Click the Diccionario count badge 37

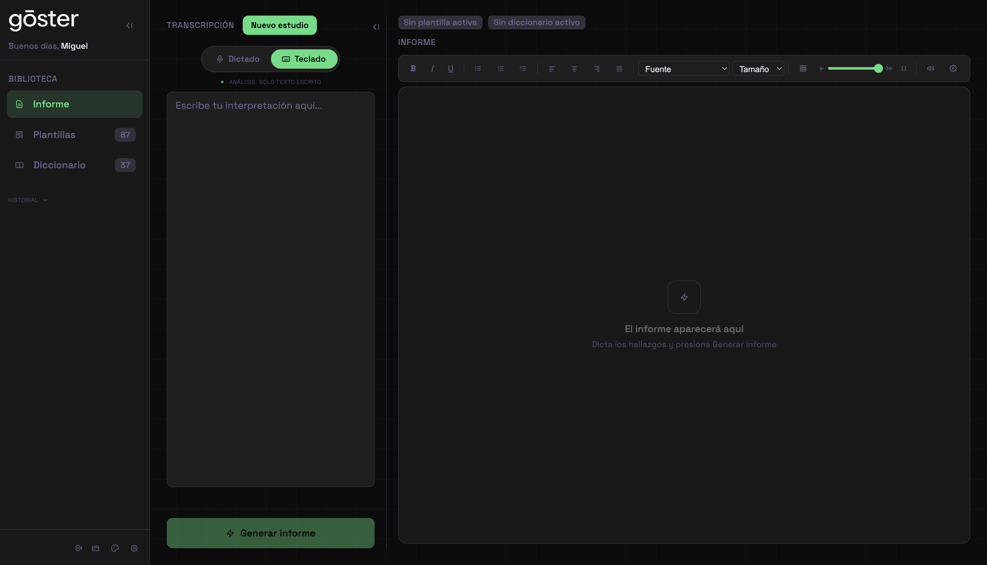125,165
